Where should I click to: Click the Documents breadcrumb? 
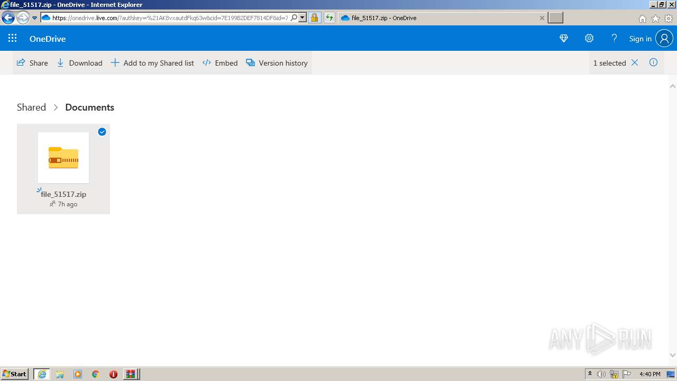[x=90, y=107]
